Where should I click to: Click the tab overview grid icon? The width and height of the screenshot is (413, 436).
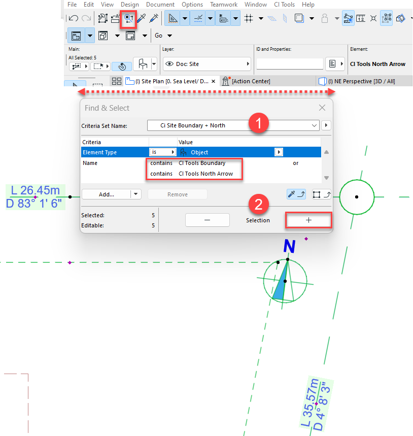[x=117, y=81]
